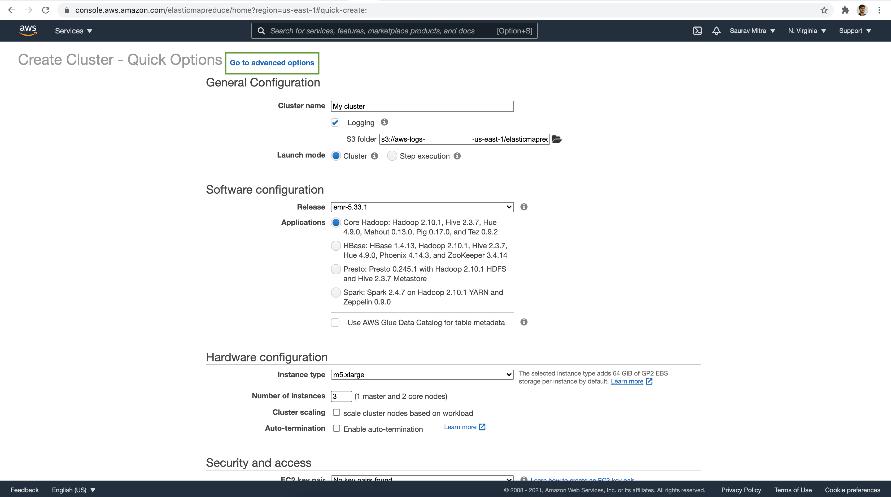Click the browser address bar URL
The width and height of the screenshot is (891, 497).
(x=221, y=10)
